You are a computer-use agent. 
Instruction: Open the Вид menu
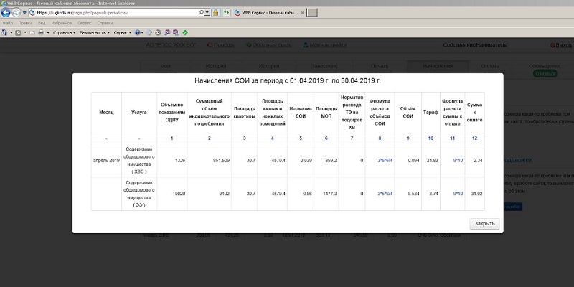click(42, 23)
